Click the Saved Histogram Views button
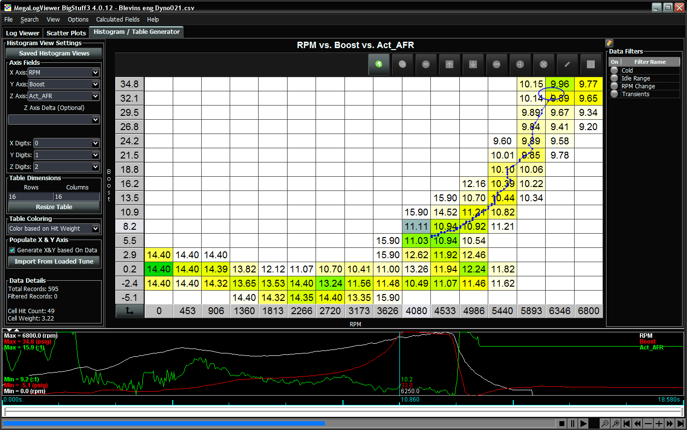Screen dimensions: 687x430 click(54, 53)
